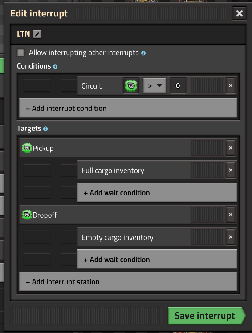252x333 pixels.
Task: Add another interrupt station
Action: [128, 281]
